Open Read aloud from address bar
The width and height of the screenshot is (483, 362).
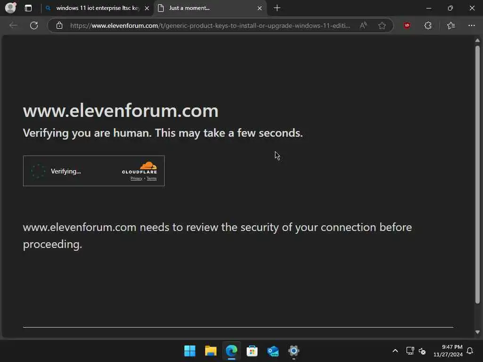pyautogui.click(x=364, y=25)
